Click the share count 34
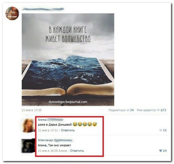 click(132, 110)
